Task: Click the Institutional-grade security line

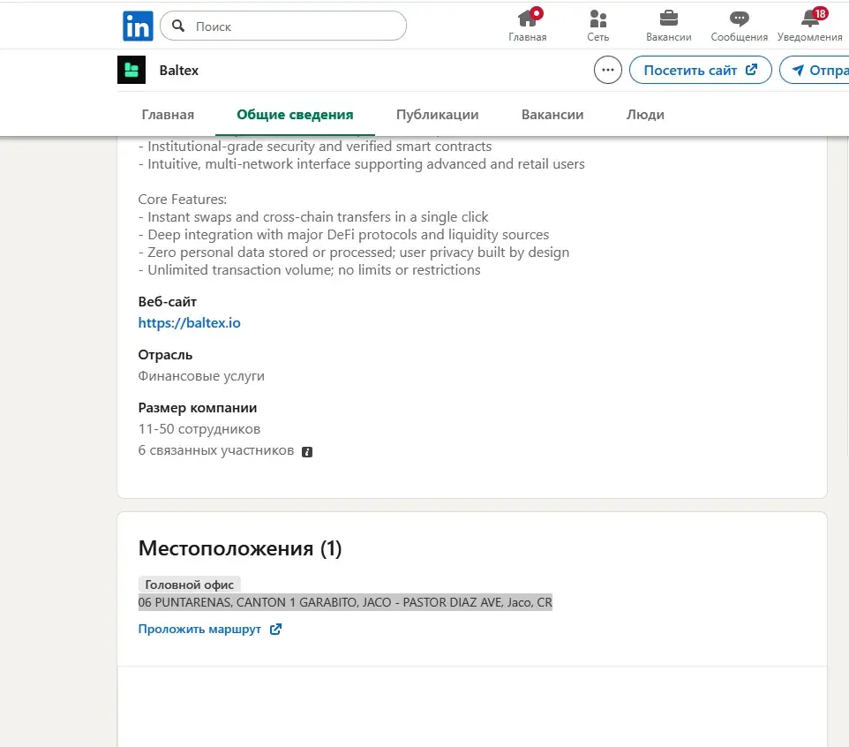Action: pos(315,147)
